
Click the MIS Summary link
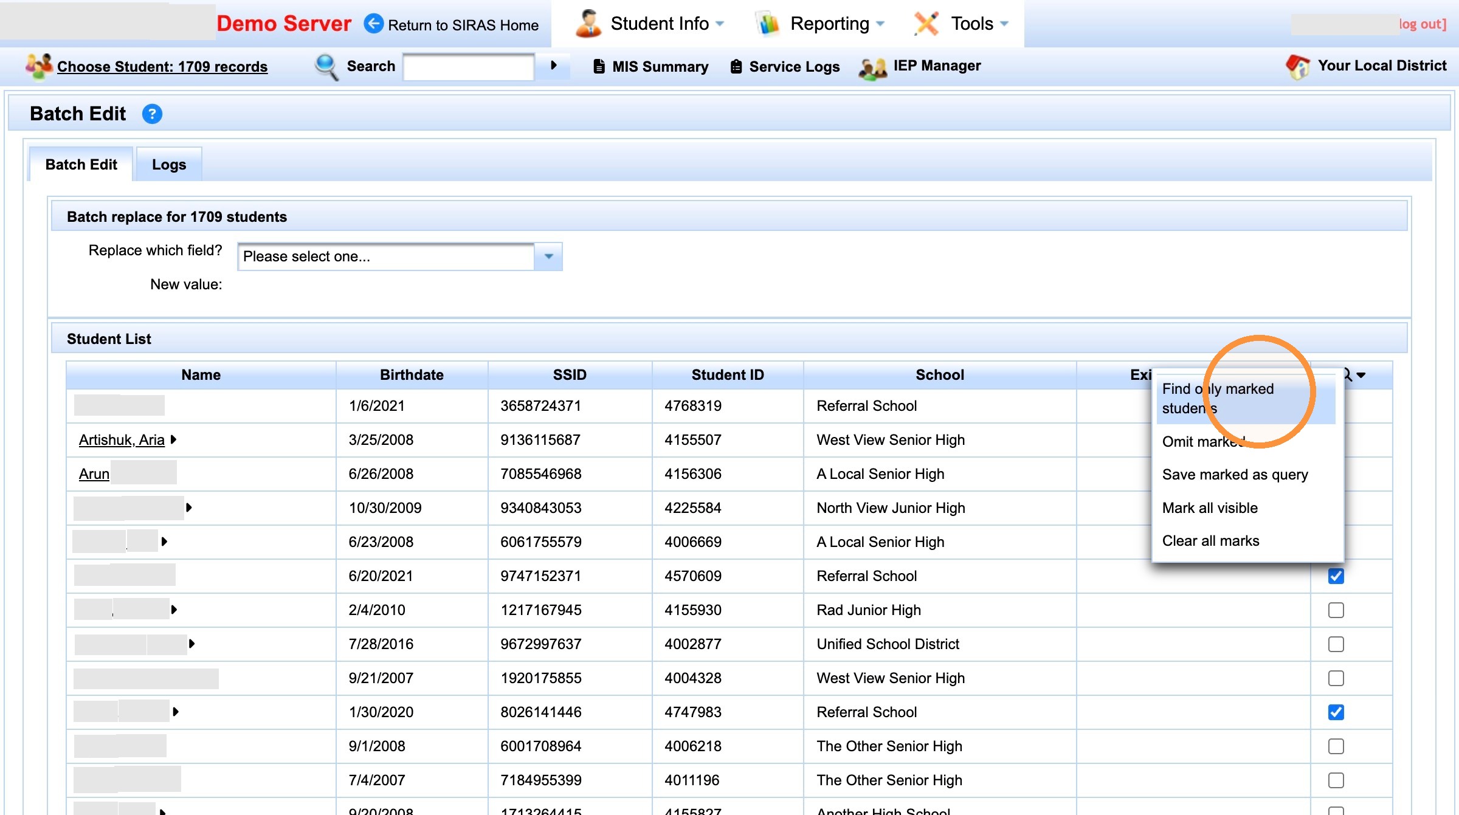660,67
